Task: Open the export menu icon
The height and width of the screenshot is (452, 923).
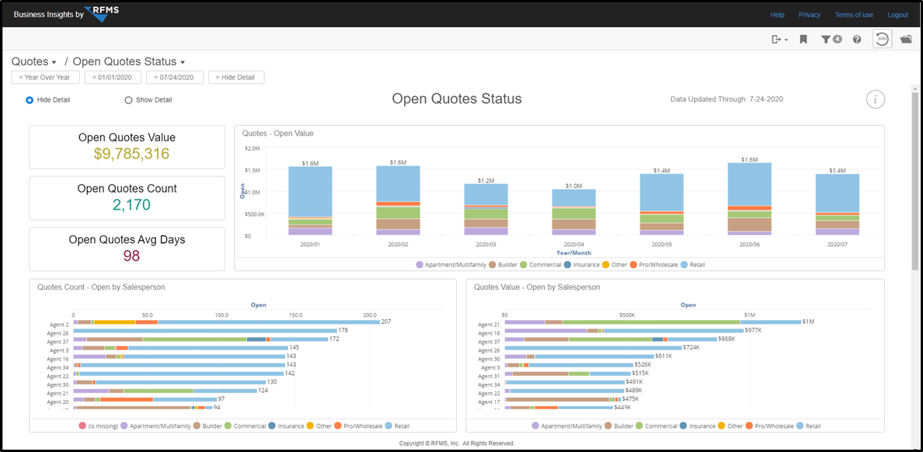Action: (x=779, y=40)
